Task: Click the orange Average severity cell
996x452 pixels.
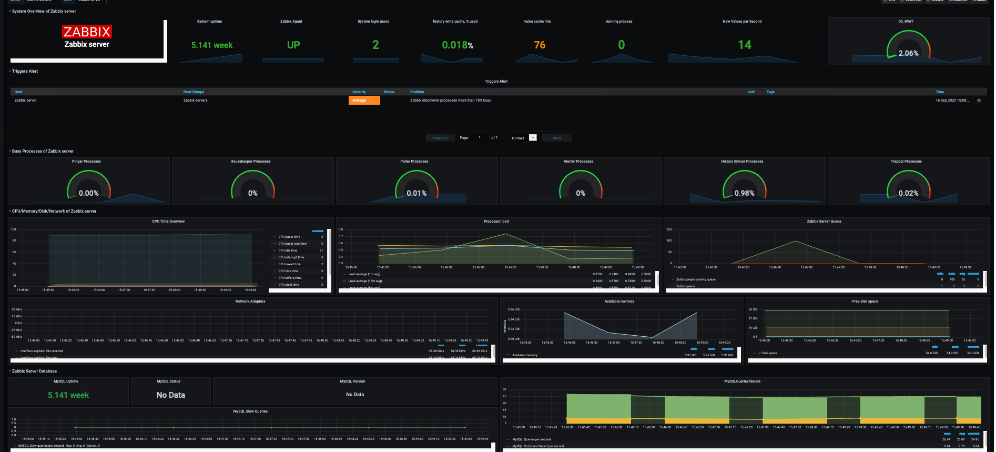Action: pos(364,101)
